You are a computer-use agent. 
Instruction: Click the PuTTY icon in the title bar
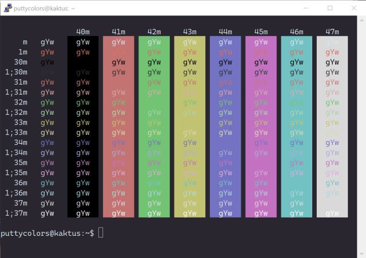pos(7,8)
